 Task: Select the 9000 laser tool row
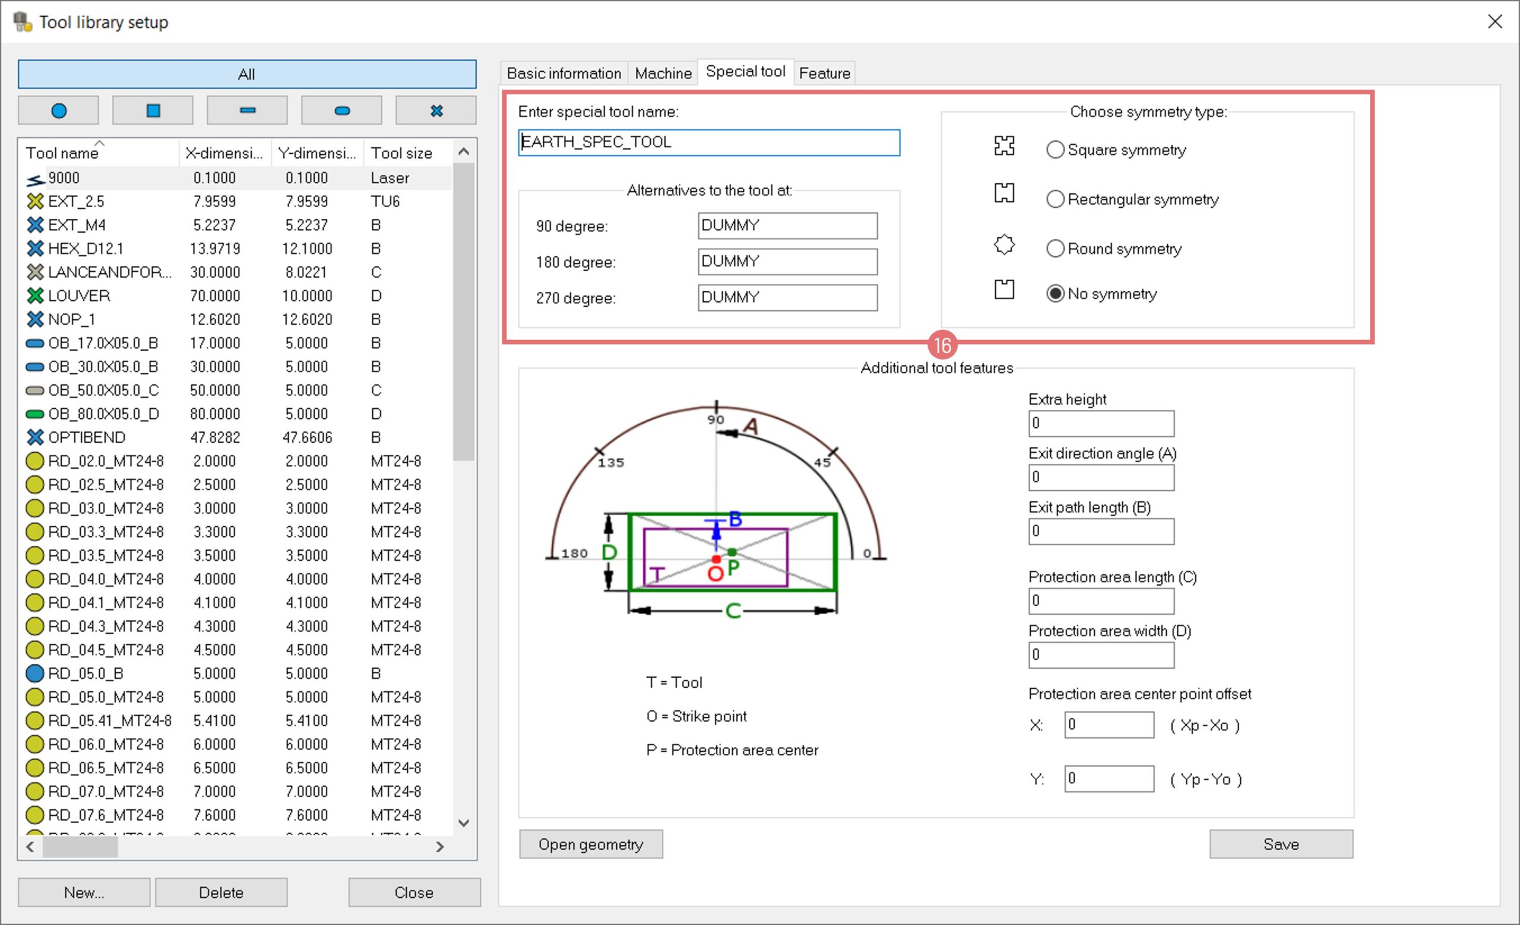[64, 178]
